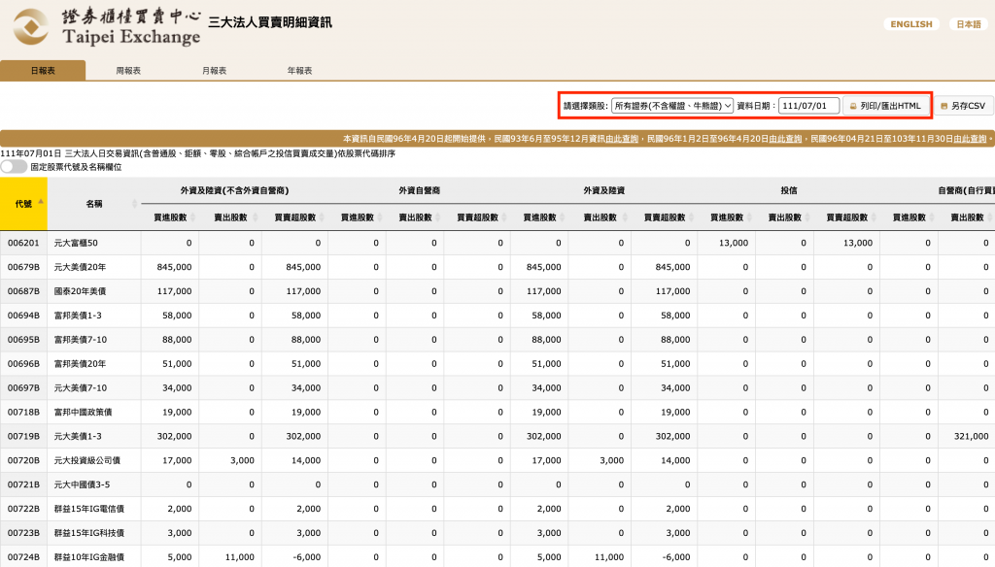Select name cell 富邦美債20年
This screenshot has height=567, width=995.
[x=94, y=363]
